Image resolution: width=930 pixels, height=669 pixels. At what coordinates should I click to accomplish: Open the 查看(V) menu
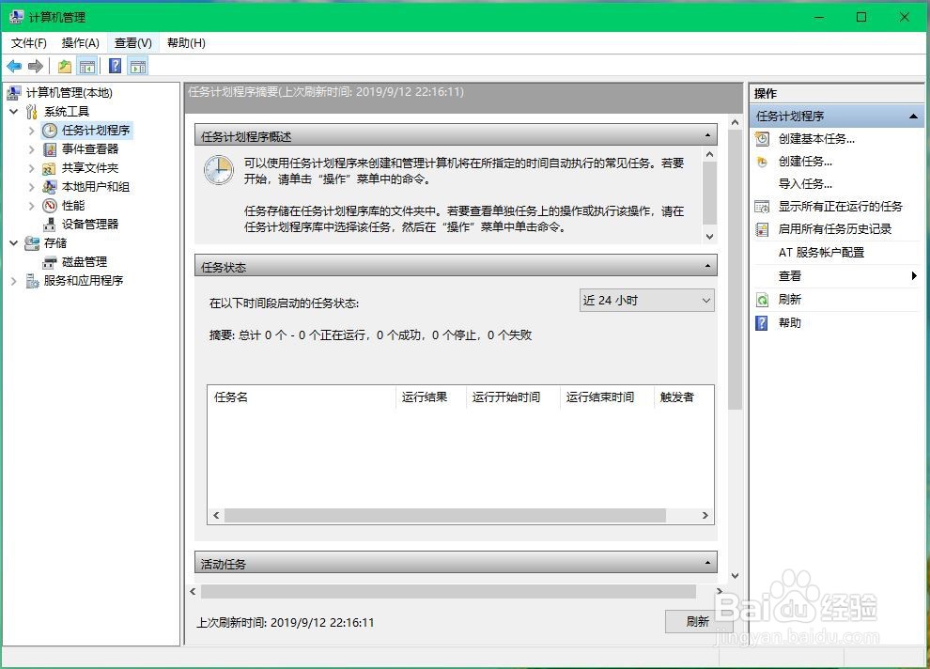click(132, 42)
